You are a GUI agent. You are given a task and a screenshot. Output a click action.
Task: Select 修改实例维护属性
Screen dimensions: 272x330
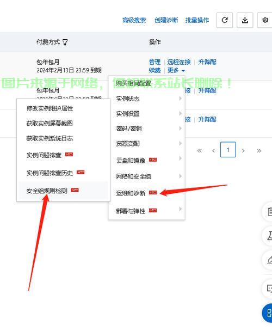coord(63,108)
